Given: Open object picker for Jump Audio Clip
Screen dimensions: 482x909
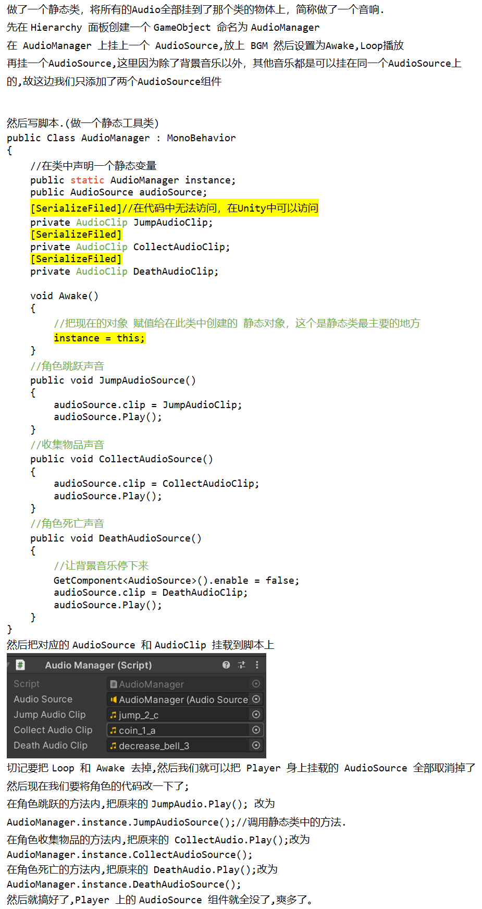Looking at the screenshot, I should click(x=256, y=715).
